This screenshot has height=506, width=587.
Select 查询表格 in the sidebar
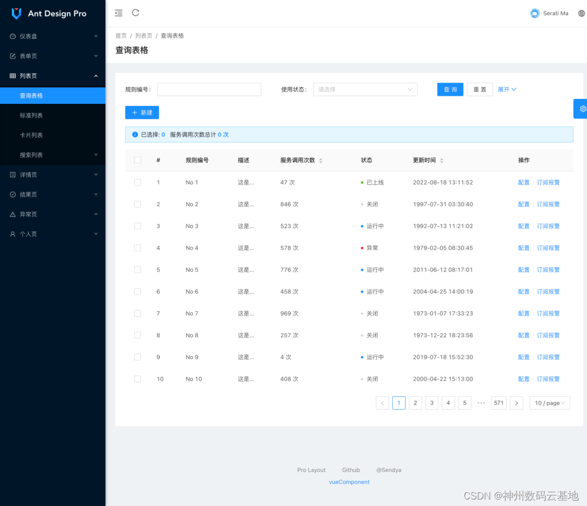[53, 96]
